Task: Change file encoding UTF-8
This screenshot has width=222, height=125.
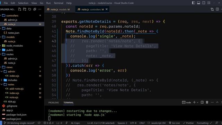Action: [133, 123]
